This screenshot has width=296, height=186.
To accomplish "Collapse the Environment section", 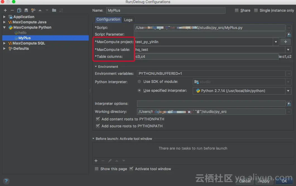I will tap(96, 66).
